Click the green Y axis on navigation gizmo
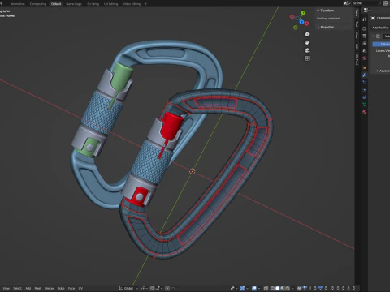This screenshot has height=292, width=390. [303, 12]
